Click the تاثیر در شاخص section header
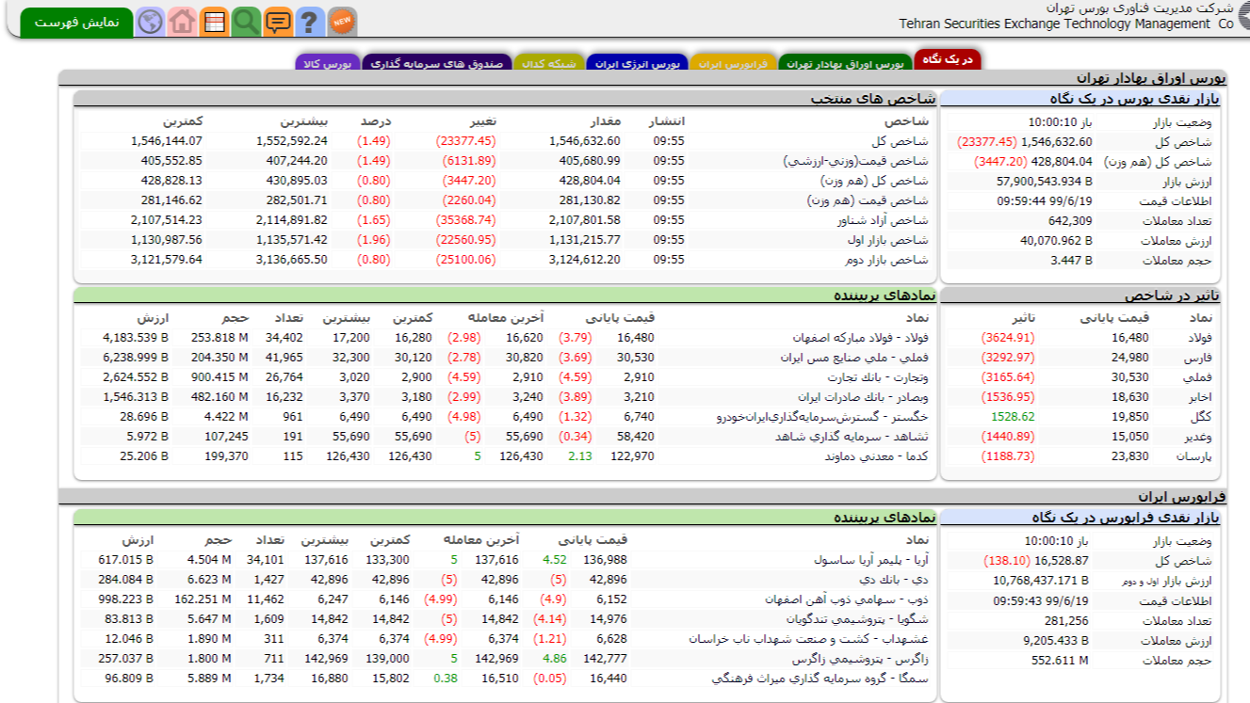 pyautogui.click(x=1080, y=295)
